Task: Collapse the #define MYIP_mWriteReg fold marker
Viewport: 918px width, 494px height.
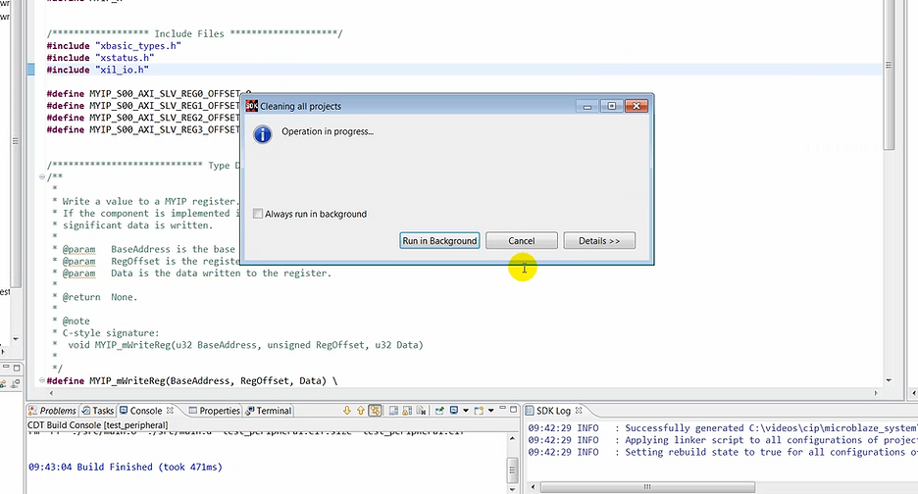Action: point(42,379)
